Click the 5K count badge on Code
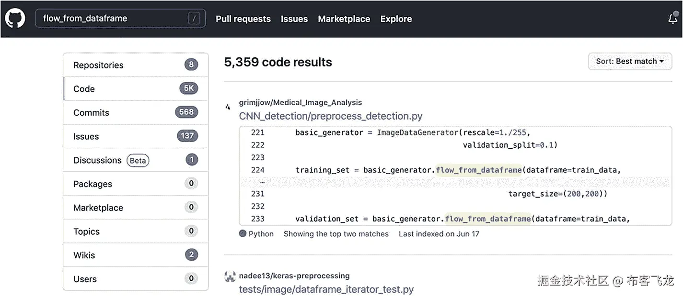683x296 pixels. 188,88
